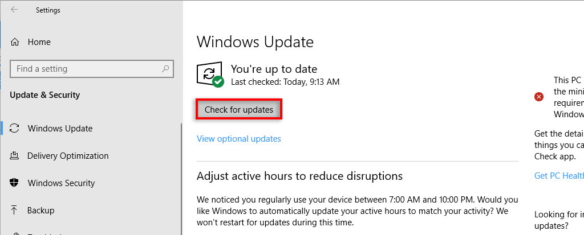Go to Home by its text label
The image size is (584, 235).
coord(39,42)
